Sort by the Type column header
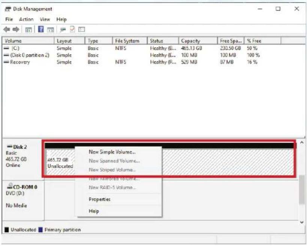 coord(99,41)
